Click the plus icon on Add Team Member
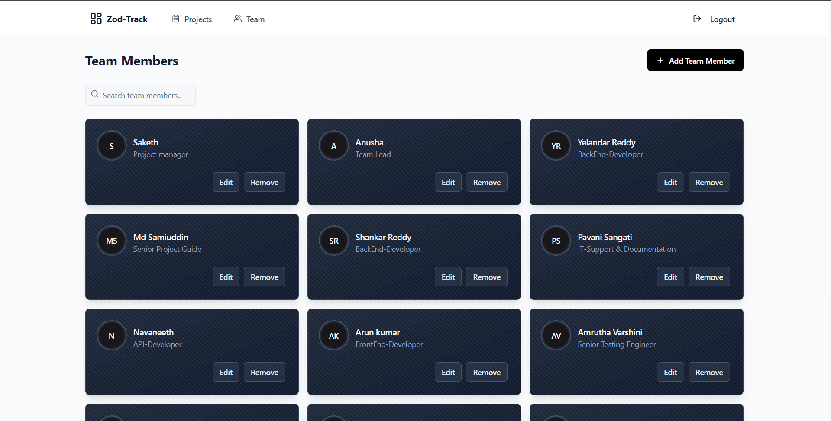 [x=660, y=61]
